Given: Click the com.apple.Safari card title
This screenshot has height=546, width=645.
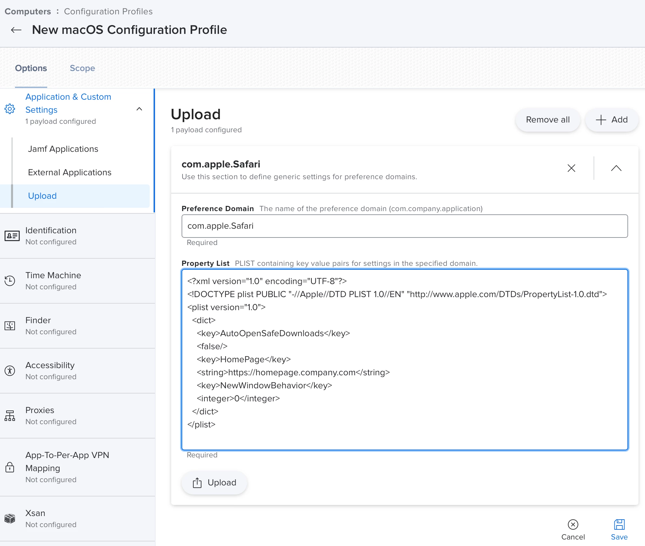Looking at the screenshot, I should click(x=221, y=164).
